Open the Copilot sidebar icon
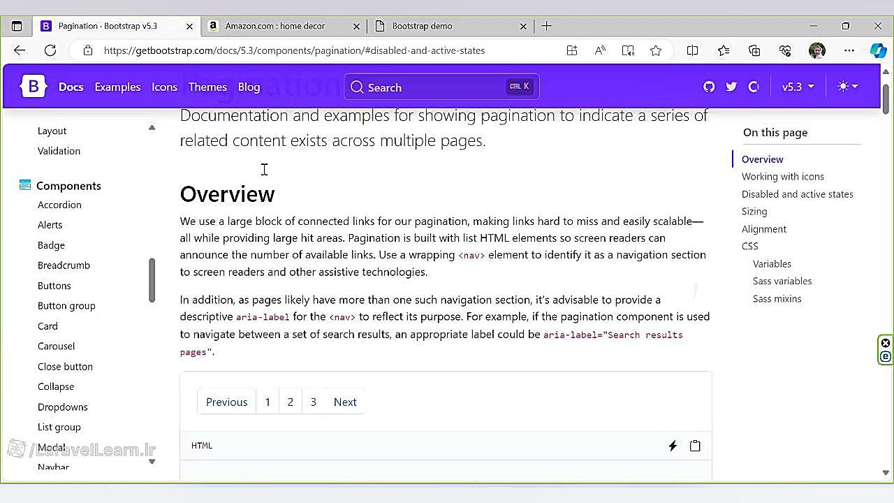This screenshot has height=503, width=894. click(878, 50)
